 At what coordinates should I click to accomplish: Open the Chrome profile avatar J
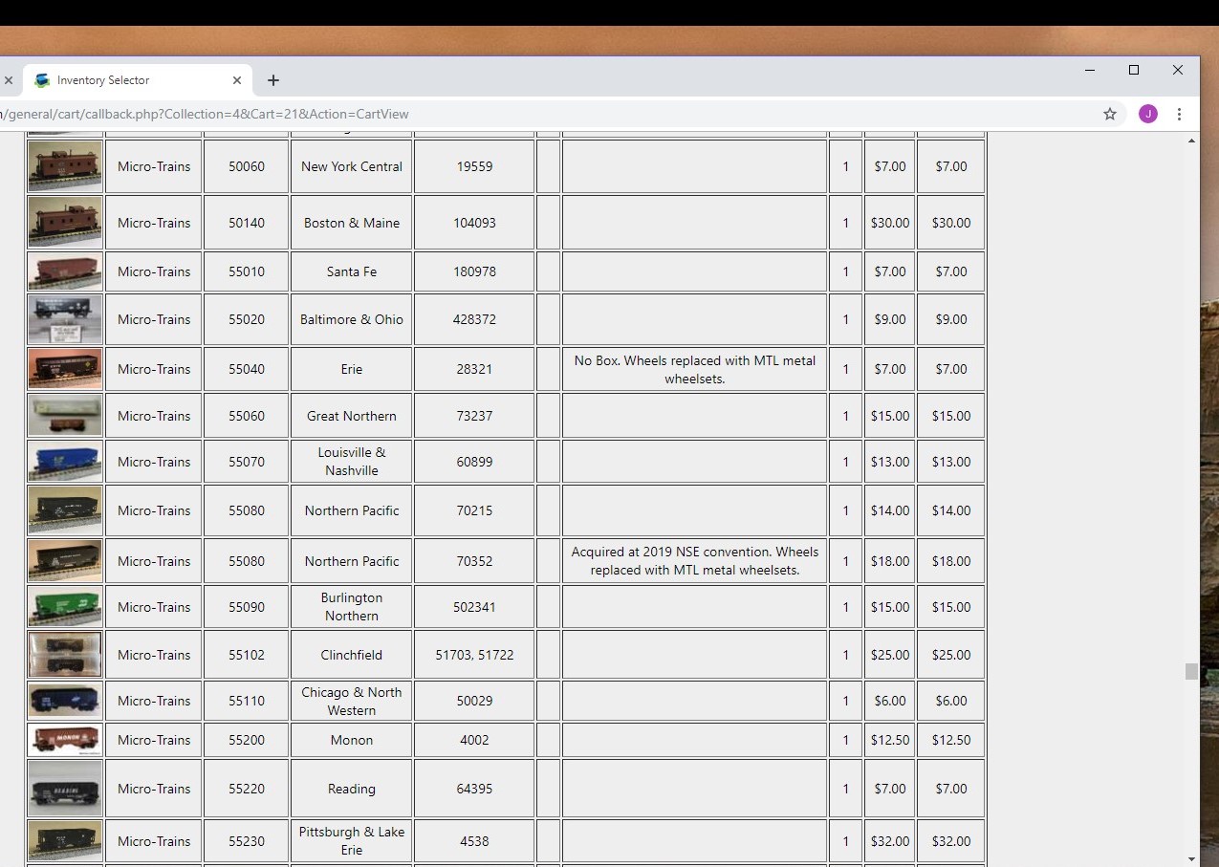[1148, 114]
